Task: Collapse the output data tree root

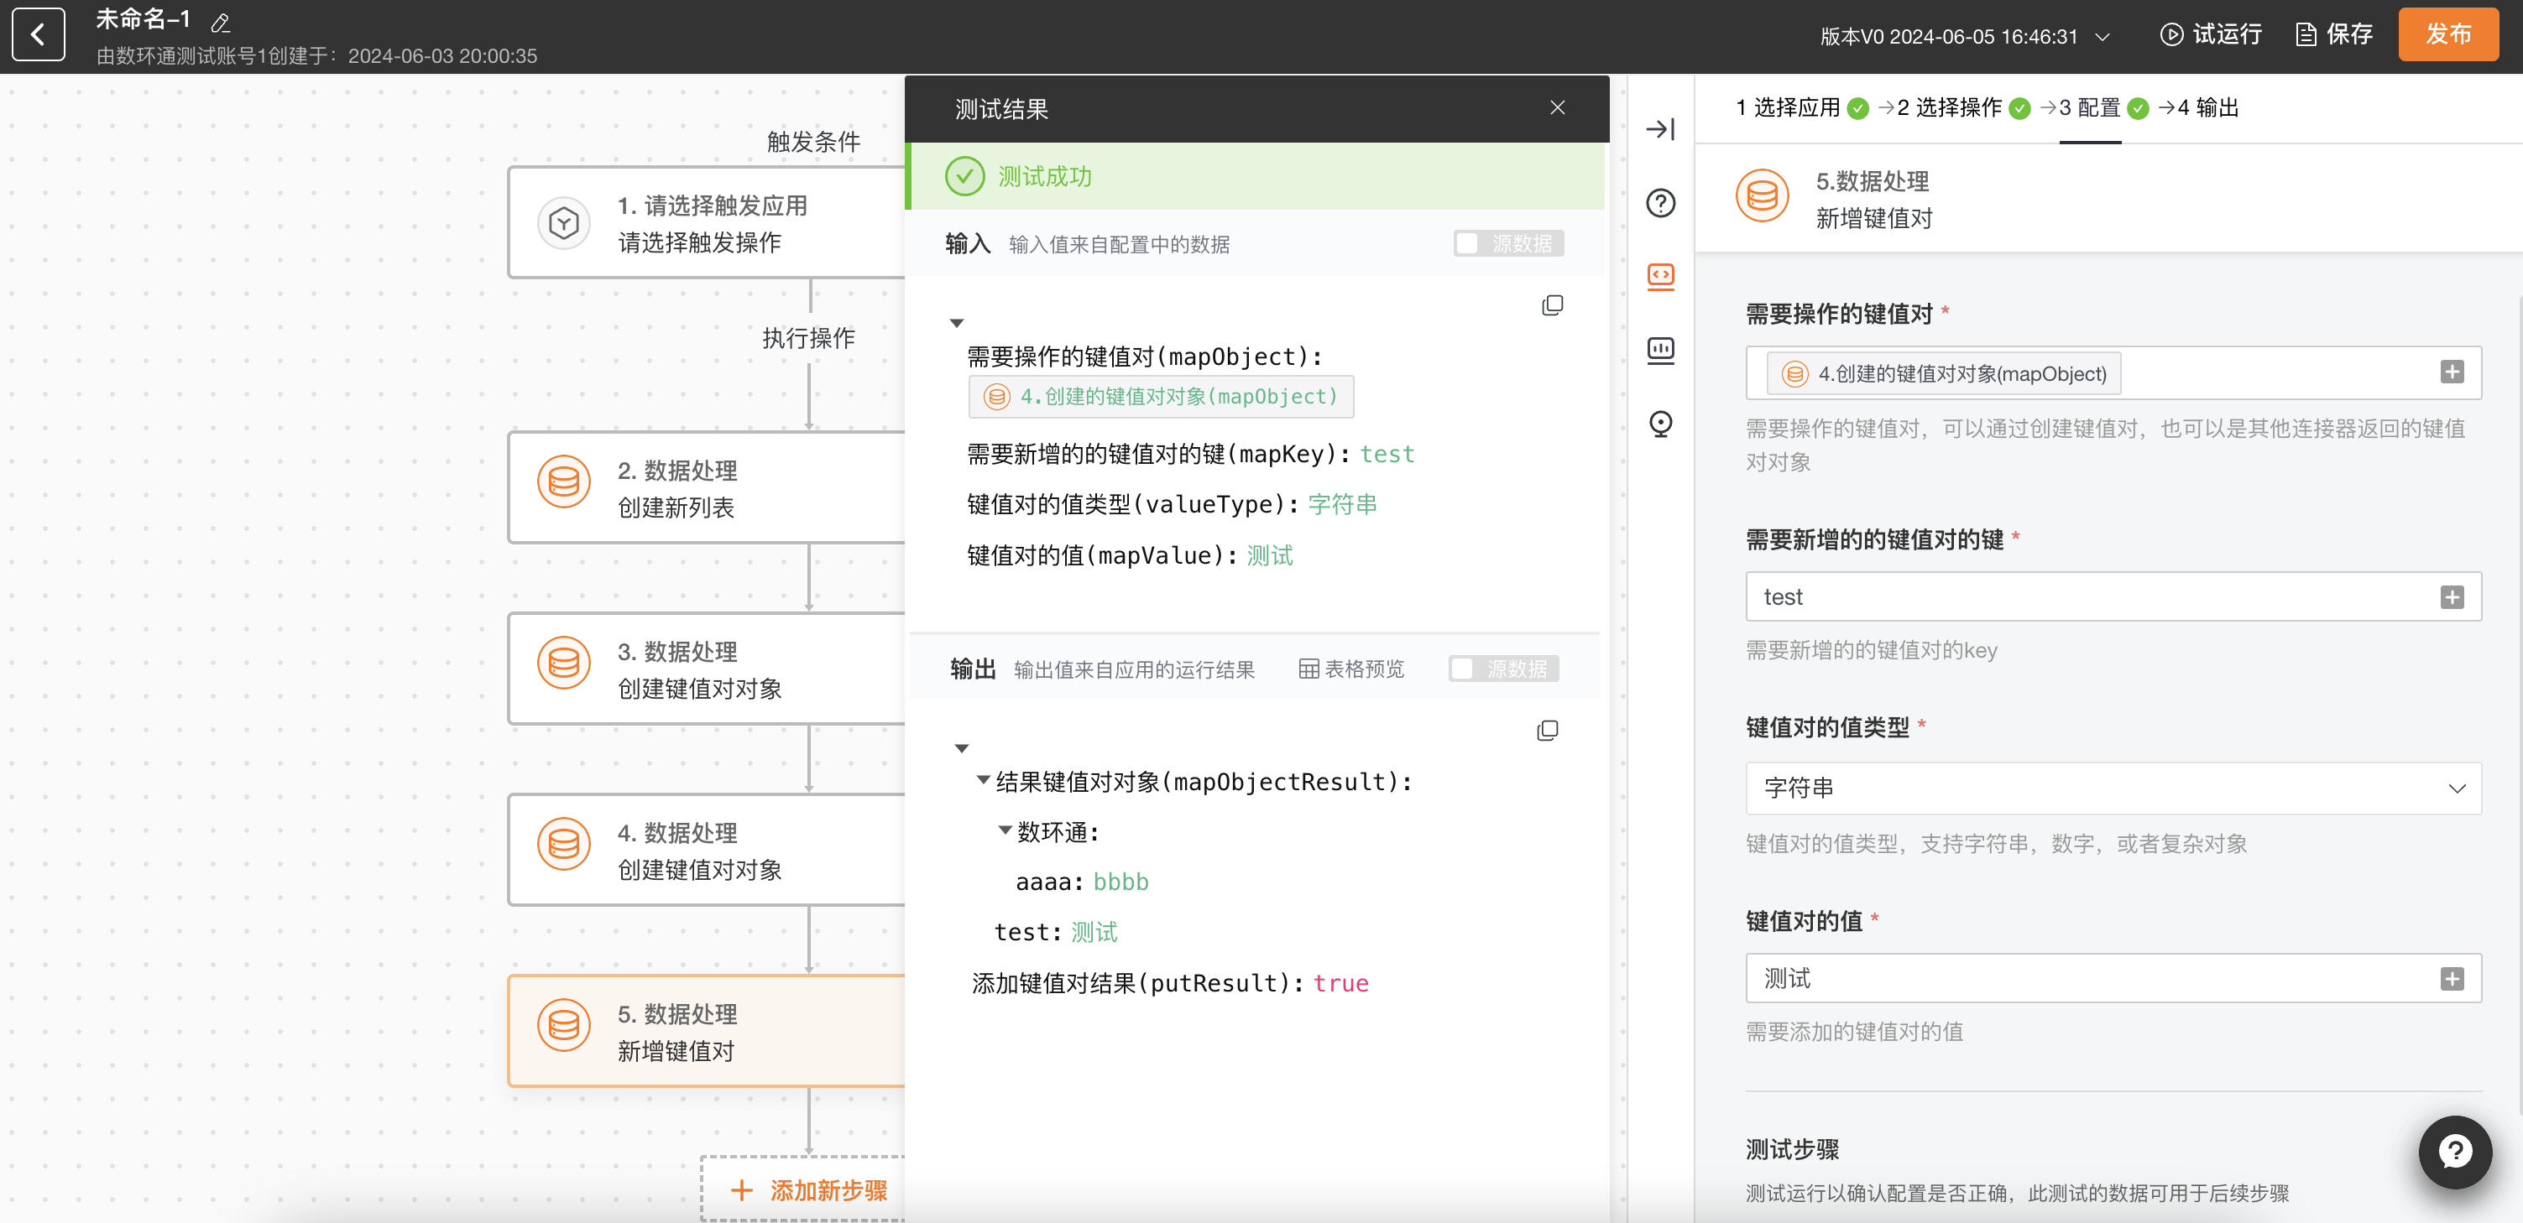Action: click(962, 748)
